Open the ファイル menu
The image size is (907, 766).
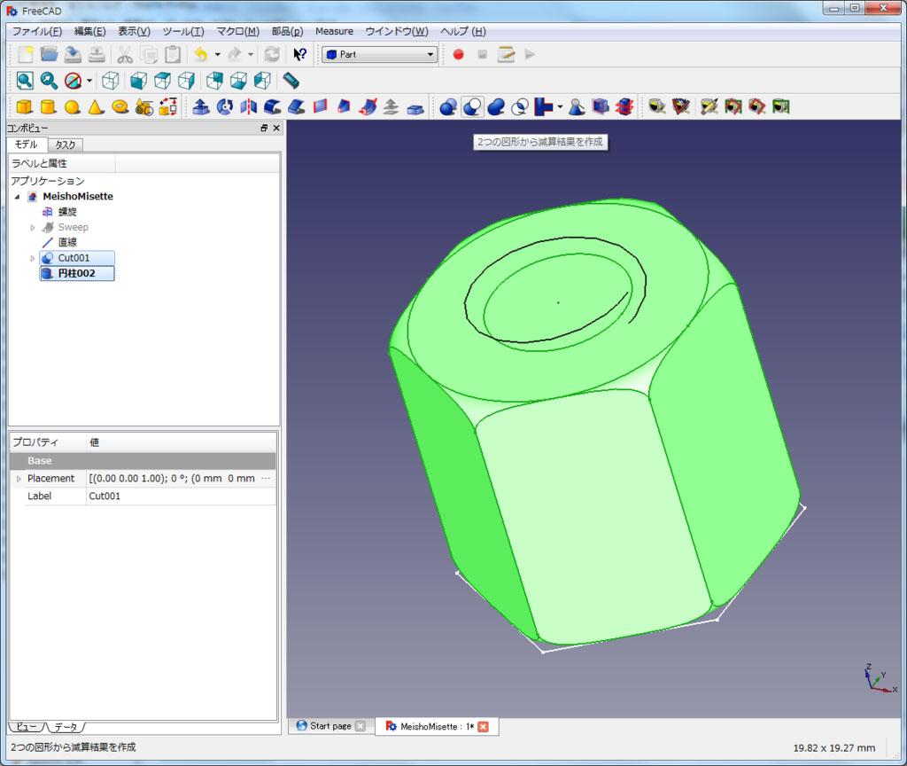tap(37, 31)
